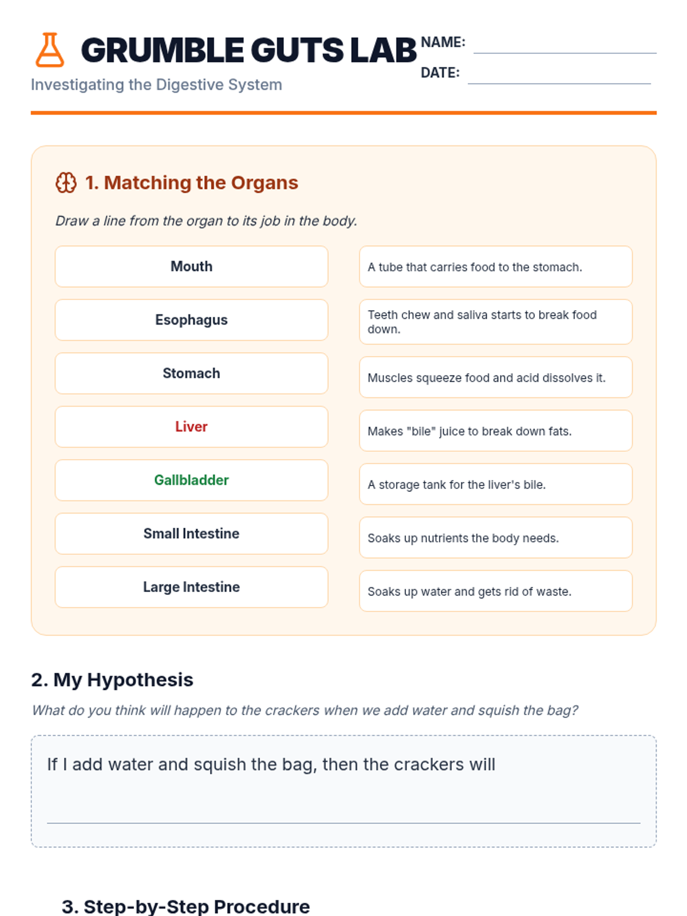Select the Stomach organ box
Image resolution: width=687 pixels, height=916 pixels.
tap(191, 373)
